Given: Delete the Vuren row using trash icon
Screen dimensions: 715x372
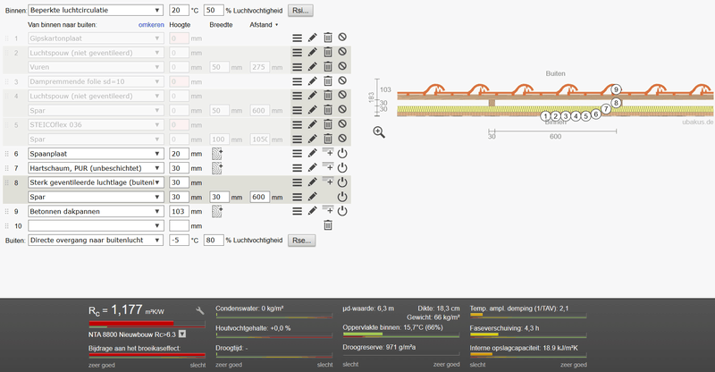Looking at the screenshot, I should coord(328,67).
